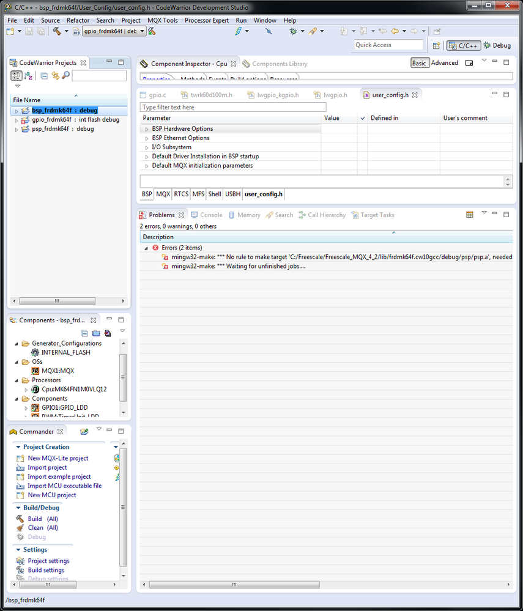The height and width of the screenshot is (611, 523).
Task: Open the Console view tab
Action: tap(207, 215)
